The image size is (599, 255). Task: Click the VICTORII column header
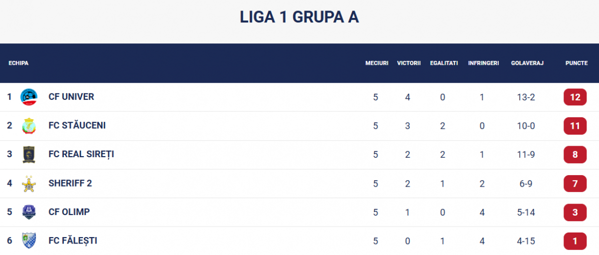pos(409,63)
